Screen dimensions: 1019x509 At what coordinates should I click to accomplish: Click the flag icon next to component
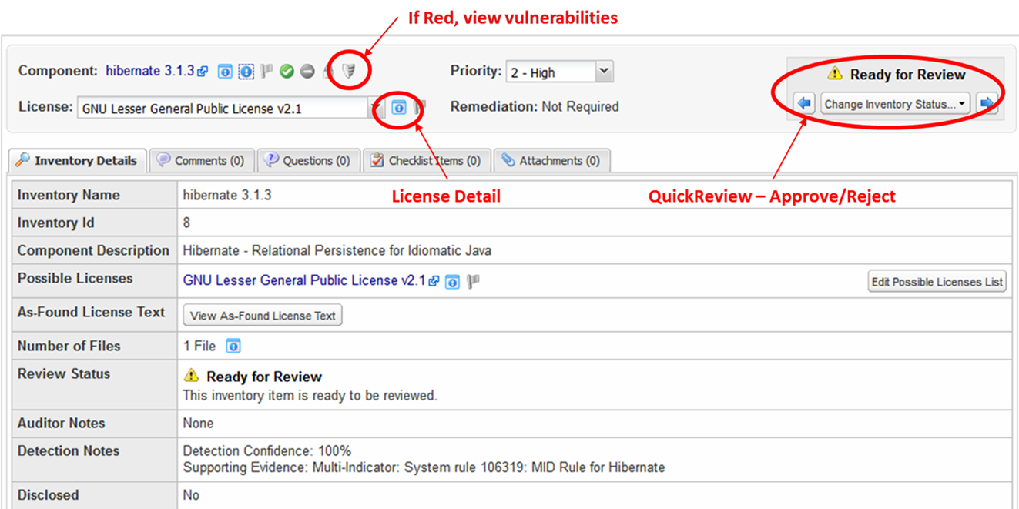266,72
